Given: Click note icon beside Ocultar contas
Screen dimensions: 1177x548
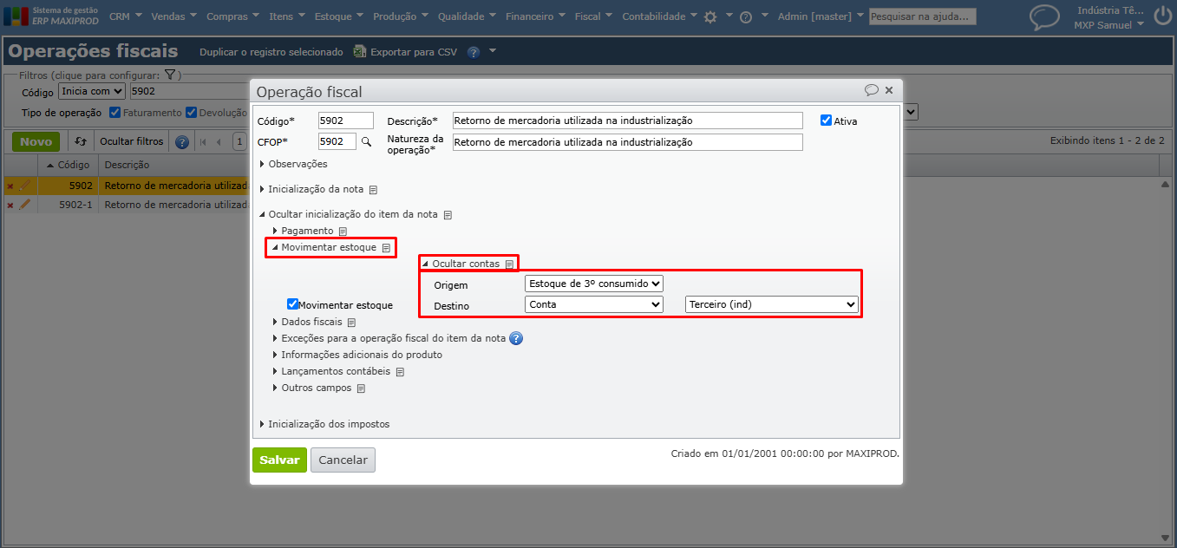Looking at the screenshot, I should point(510,264).
